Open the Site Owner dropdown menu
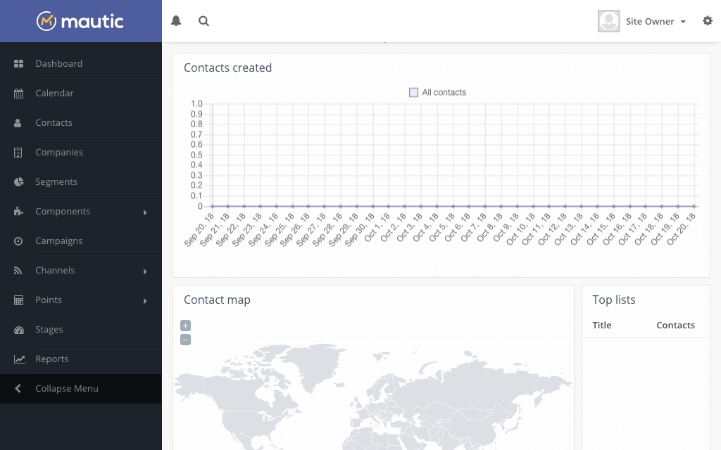The image size is (721, 450). [655, 21]
